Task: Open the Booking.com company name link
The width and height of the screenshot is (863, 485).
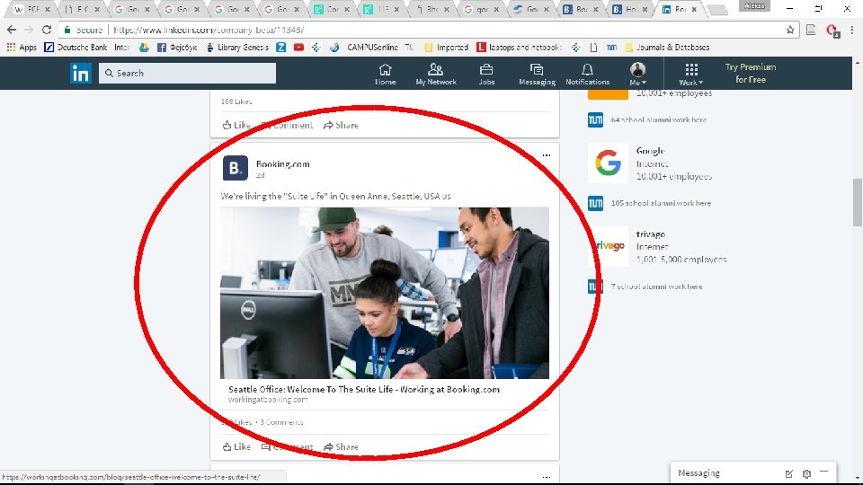Action: point(283,163)
